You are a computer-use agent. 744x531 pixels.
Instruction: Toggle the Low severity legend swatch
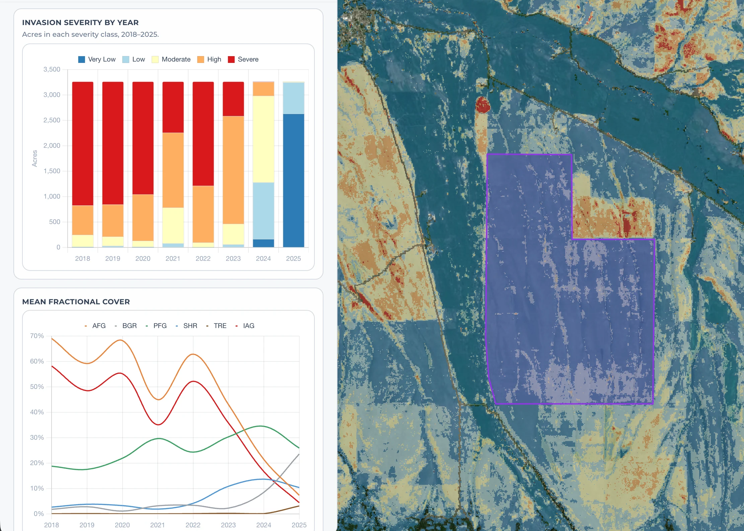pyautogui.click(x=126, y=60)
